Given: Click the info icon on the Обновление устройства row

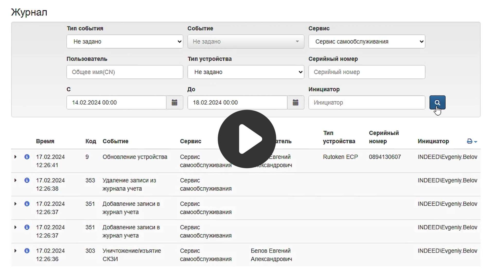Looking at the screenshot, I should pos(27,157).
